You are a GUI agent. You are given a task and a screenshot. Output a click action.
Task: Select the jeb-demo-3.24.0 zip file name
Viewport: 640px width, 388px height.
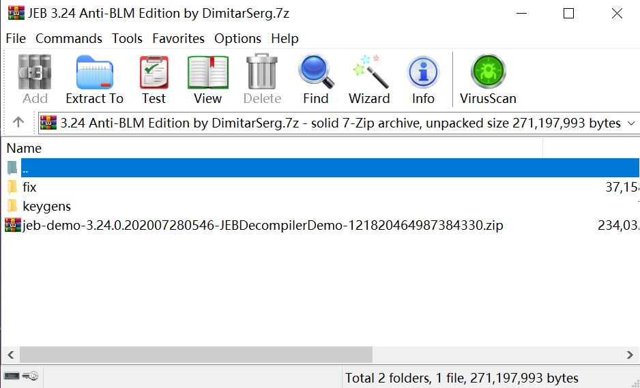[x=263, y=225]
